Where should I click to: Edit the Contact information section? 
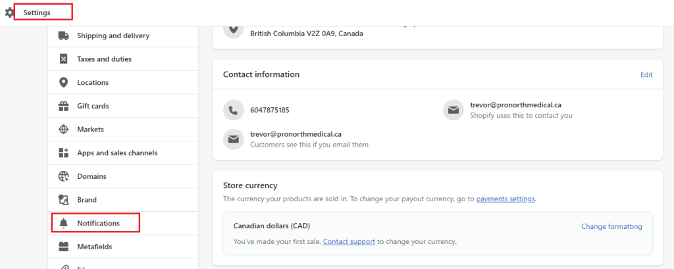click(x=646, y=75)
